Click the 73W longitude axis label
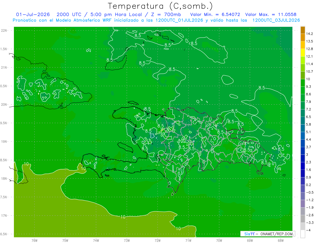Viewport: 315px width, 244px height. (x=127, y=240)
